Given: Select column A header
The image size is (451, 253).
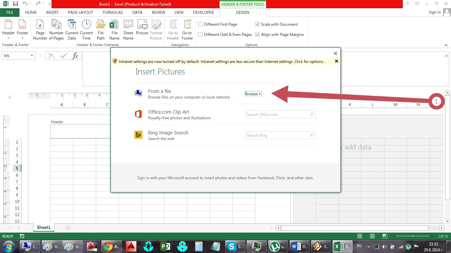Looking at the screenshot, I should (x=62, y=105).
